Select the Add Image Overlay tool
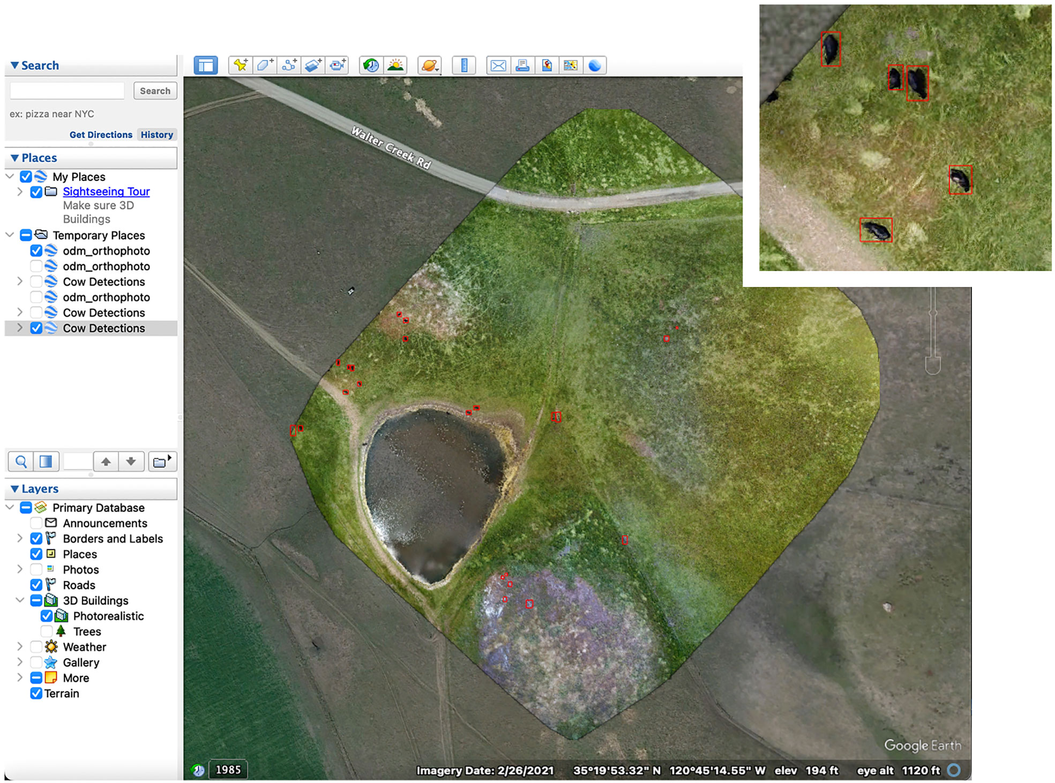Image resolution: width=1055 pixels, height=783 pixels. 313,65
